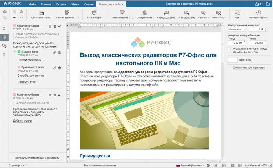Open the collaborators count icon in title bar
The image size is (273, 168).
tap(258, 4)
